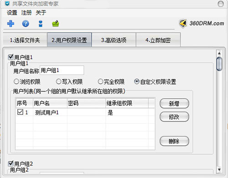
Task: Toggle checkbox for user row 1
Action: (x=20, y=112)
